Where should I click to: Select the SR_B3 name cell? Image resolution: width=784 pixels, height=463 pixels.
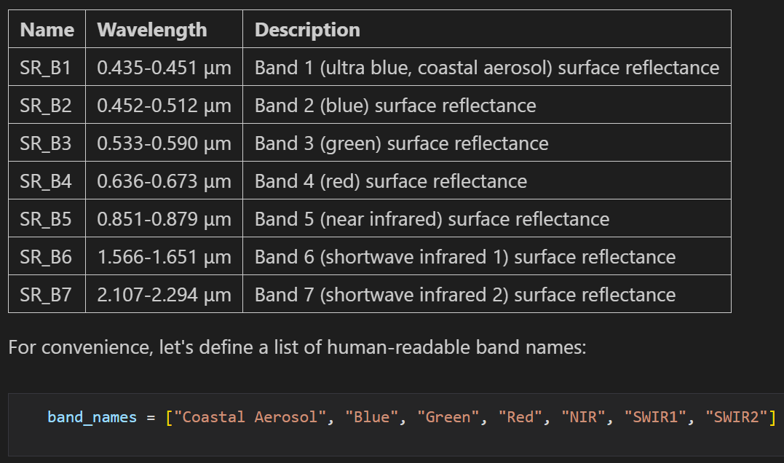pyautogui.click(x=47, y=143)
